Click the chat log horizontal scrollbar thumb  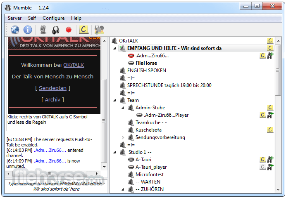pyautogui.click(x=50, y=174)
